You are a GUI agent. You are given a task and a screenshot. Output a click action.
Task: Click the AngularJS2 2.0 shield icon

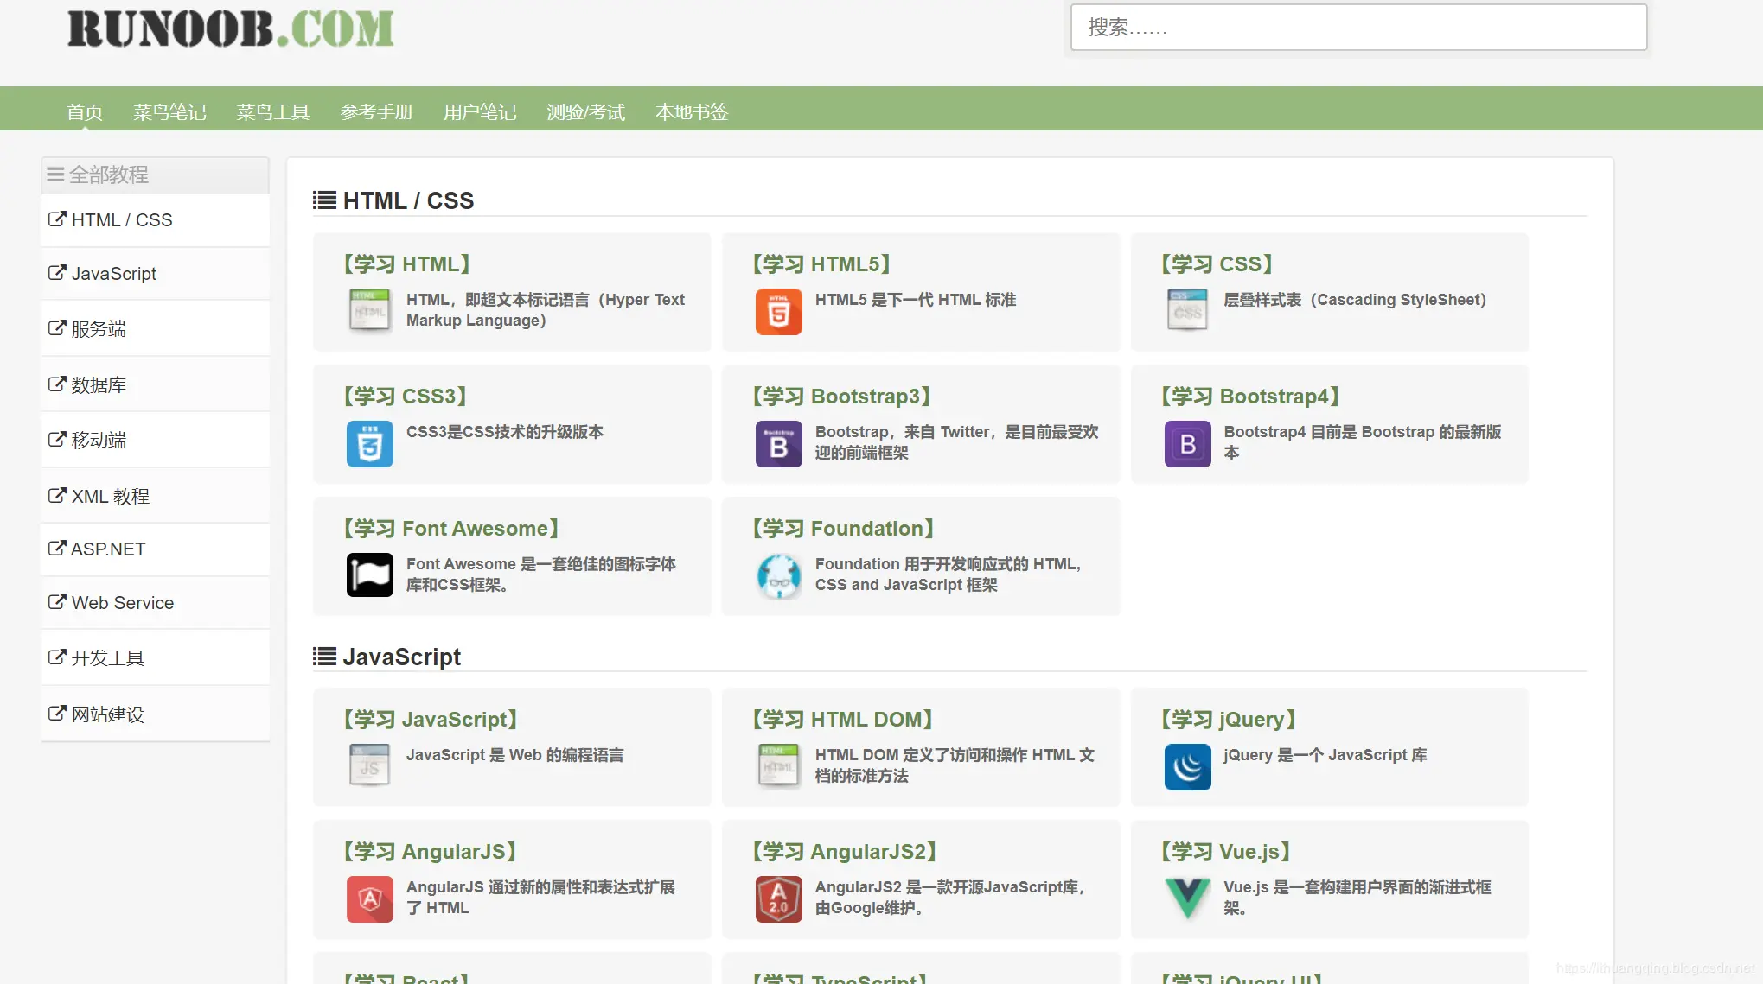tap(778, 898)
